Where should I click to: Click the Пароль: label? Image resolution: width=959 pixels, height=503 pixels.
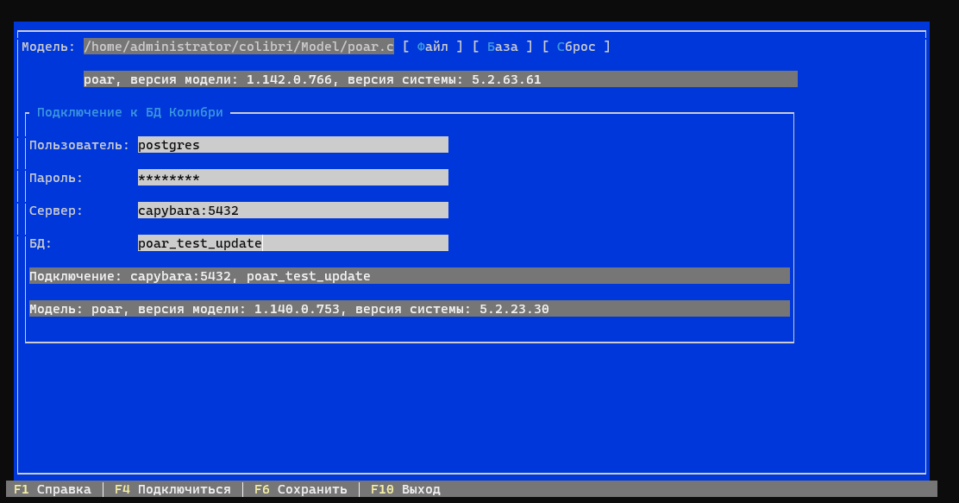click(56, 178)
